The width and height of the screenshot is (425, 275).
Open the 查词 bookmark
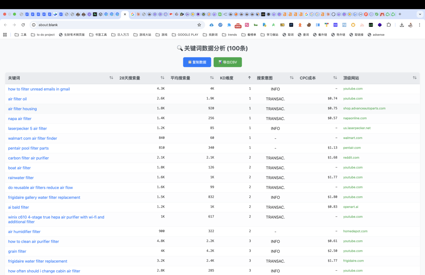[303, 35]
